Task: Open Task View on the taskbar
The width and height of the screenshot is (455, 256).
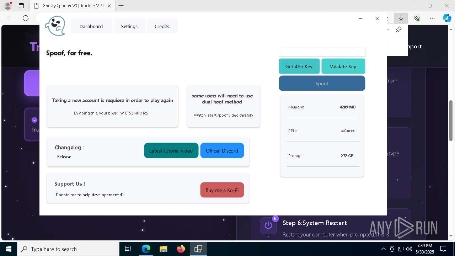Action: coord(128,249)
